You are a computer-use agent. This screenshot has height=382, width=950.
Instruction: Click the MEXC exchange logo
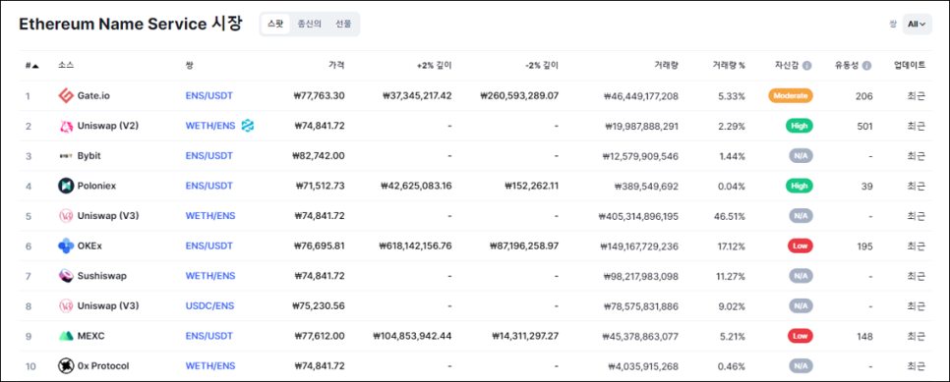(66, 336)
